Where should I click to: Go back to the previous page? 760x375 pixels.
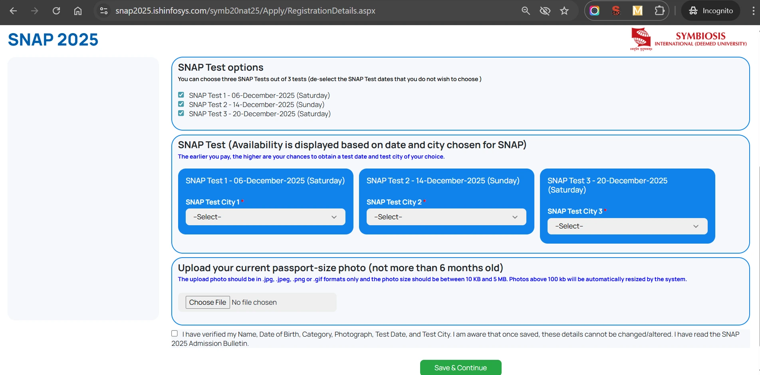[x=13, y=11]
